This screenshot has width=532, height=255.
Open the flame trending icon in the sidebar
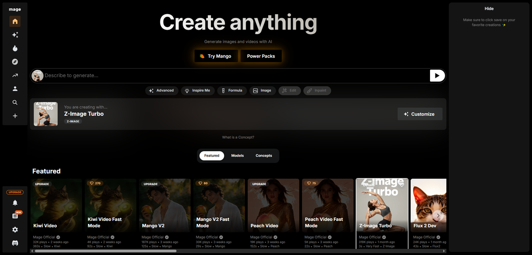tap(15, 48)
